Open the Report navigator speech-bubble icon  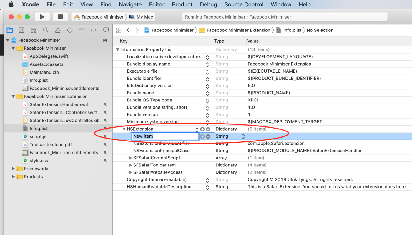106,30
